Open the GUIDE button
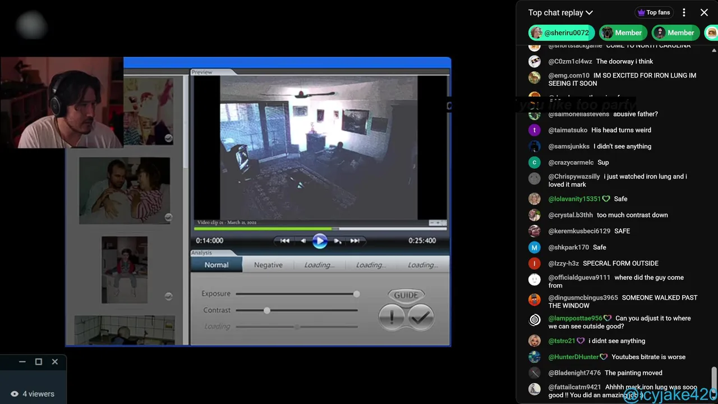Image resolution: width=718 pixels, height=404 pixels. click(x=406, y=295)
